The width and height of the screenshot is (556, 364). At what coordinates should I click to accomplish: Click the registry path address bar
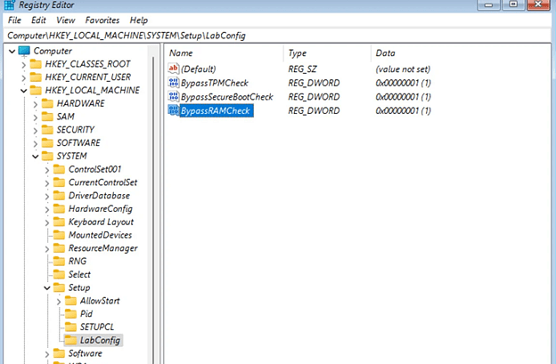tap(277, 36)
